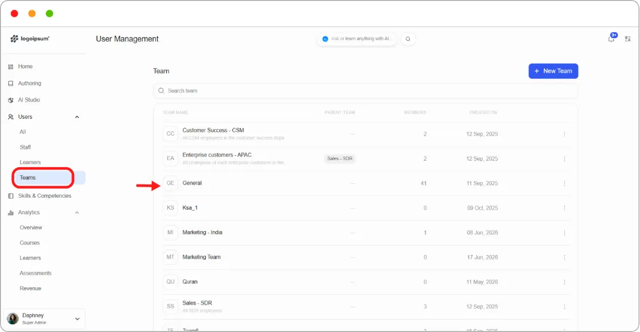Open the notifications bell icon

point(611,39)
